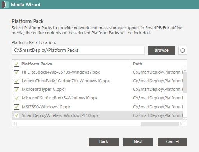Toggle the select-all Platform Packs checkbox
Image resolution: width=199 pixels, height=152 pixels.
point(16,64)
